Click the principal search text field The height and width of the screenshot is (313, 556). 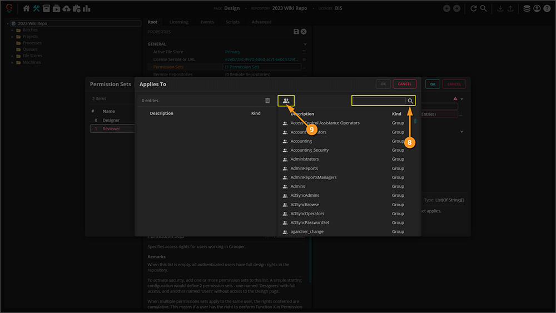tap(379, 101)
